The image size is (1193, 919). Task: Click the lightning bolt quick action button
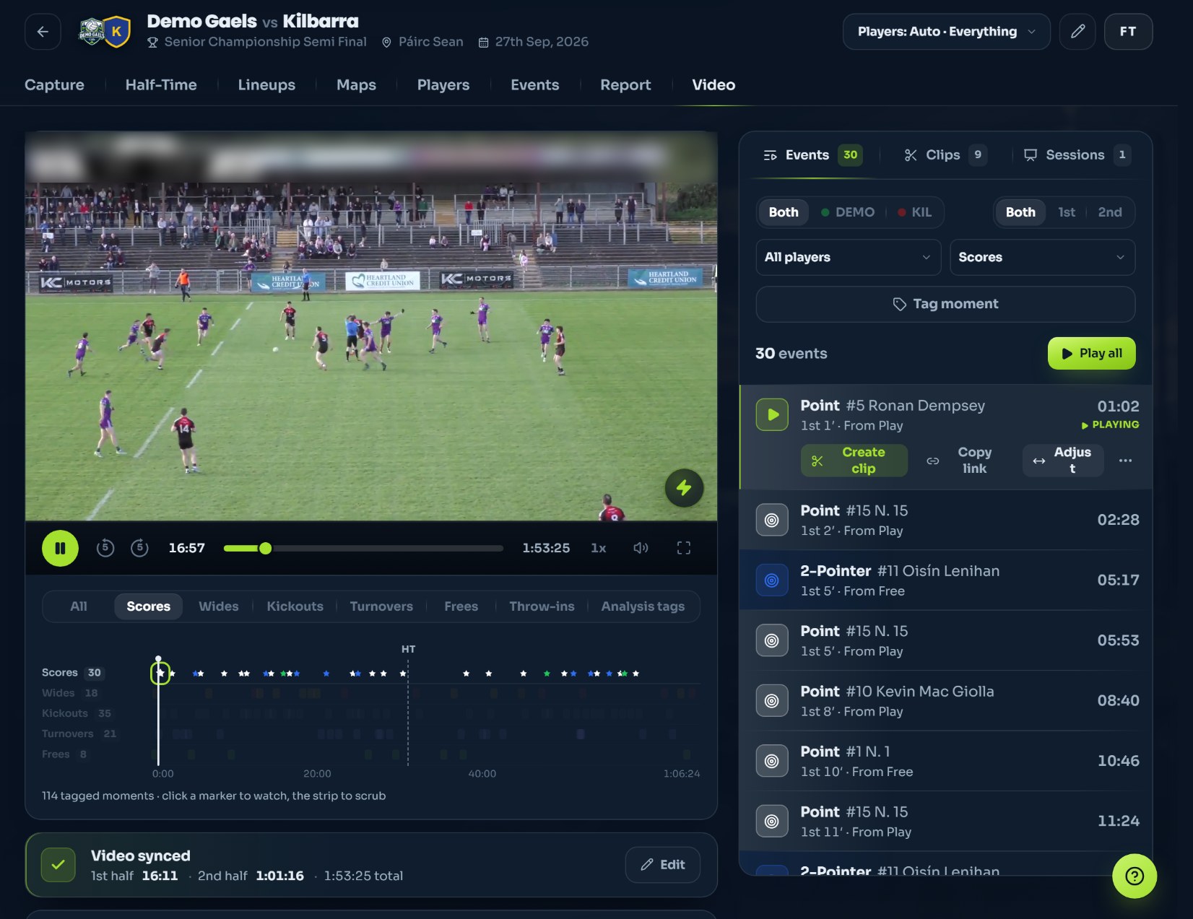coord(684,488)
